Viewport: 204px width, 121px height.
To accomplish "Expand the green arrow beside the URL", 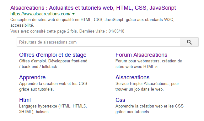I will pos(73,14).
